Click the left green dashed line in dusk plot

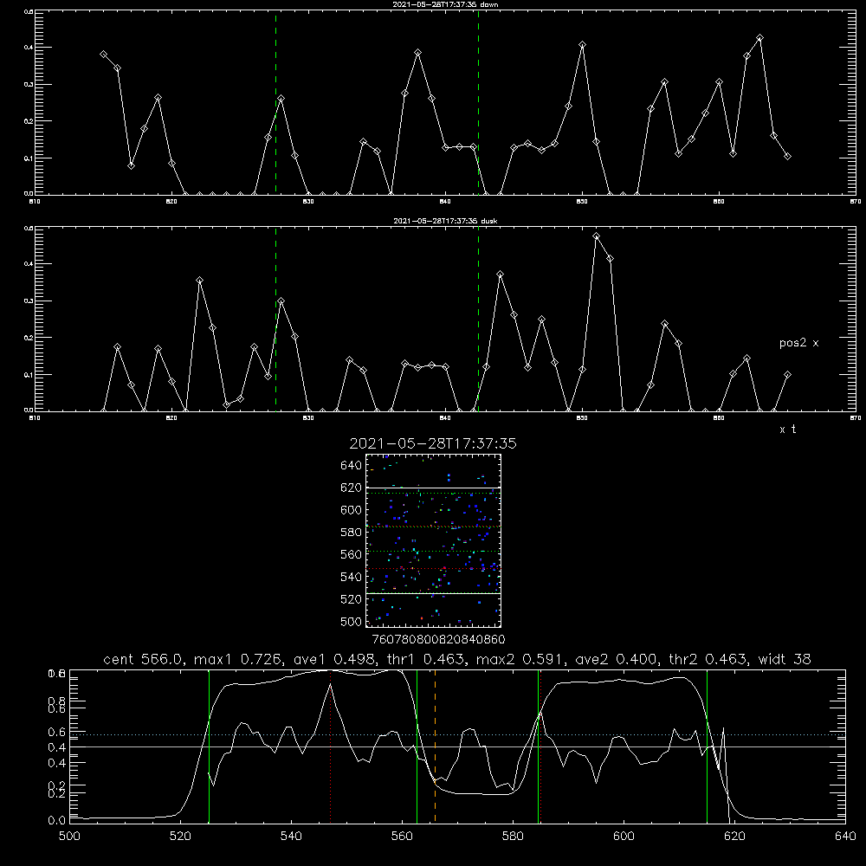[275, 320]
